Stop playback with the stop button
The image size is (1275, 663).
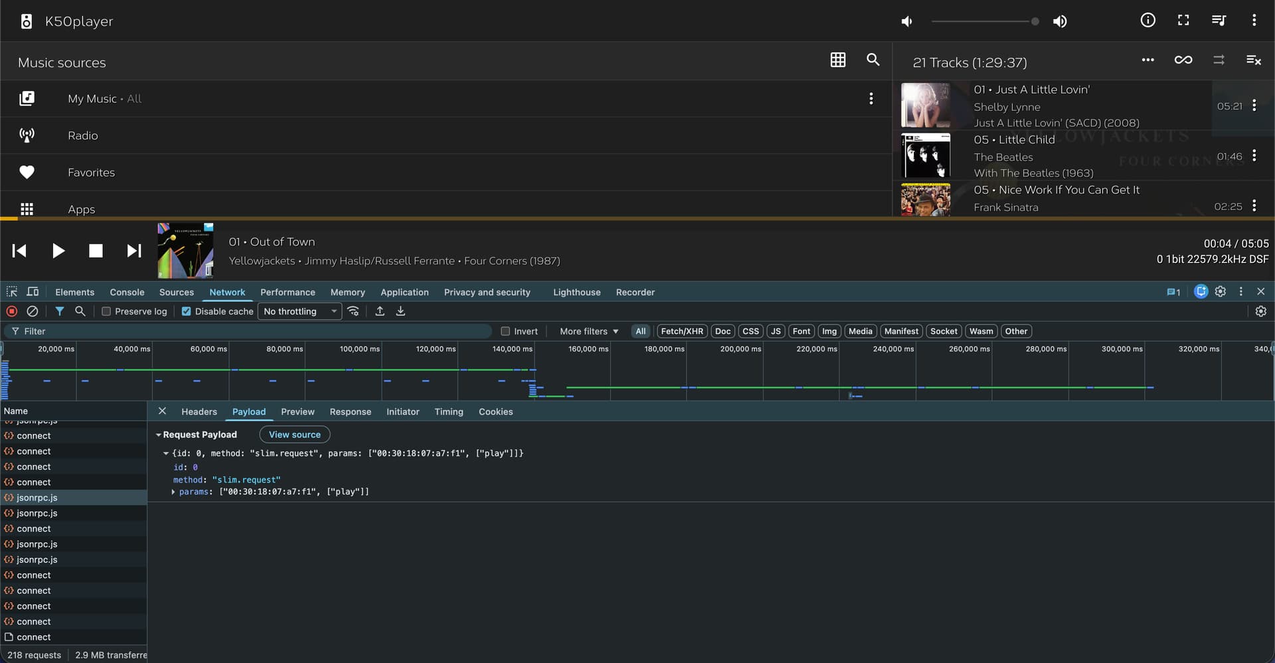tap(96, 251)
